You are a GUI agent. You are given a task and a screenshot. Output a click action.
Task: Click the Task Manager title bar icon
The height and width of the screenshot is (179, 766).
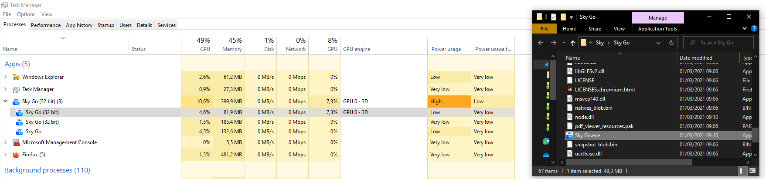(4, 5)
